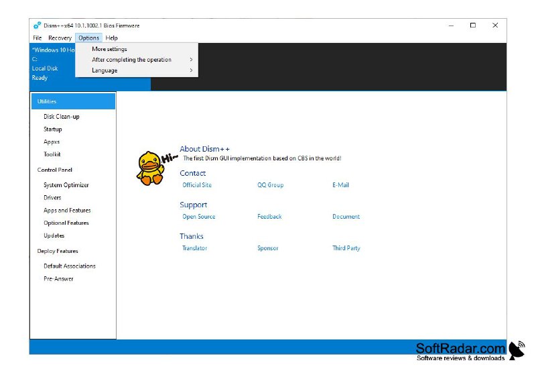
Task: Open Disk Clean-up in sidebar
Action: click(62, 117)
